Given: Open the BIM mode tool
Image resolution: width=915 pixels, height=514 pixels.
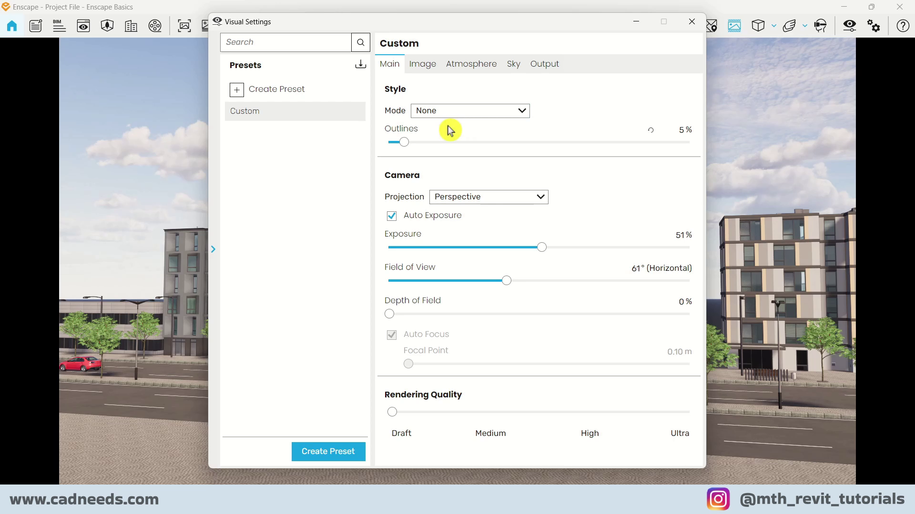Looking at the screenshot, I should (x=58, y=26).
